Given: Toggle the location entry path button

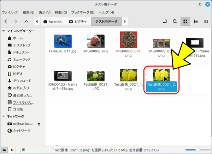Looking at the screenshot, I should point(164,21).
